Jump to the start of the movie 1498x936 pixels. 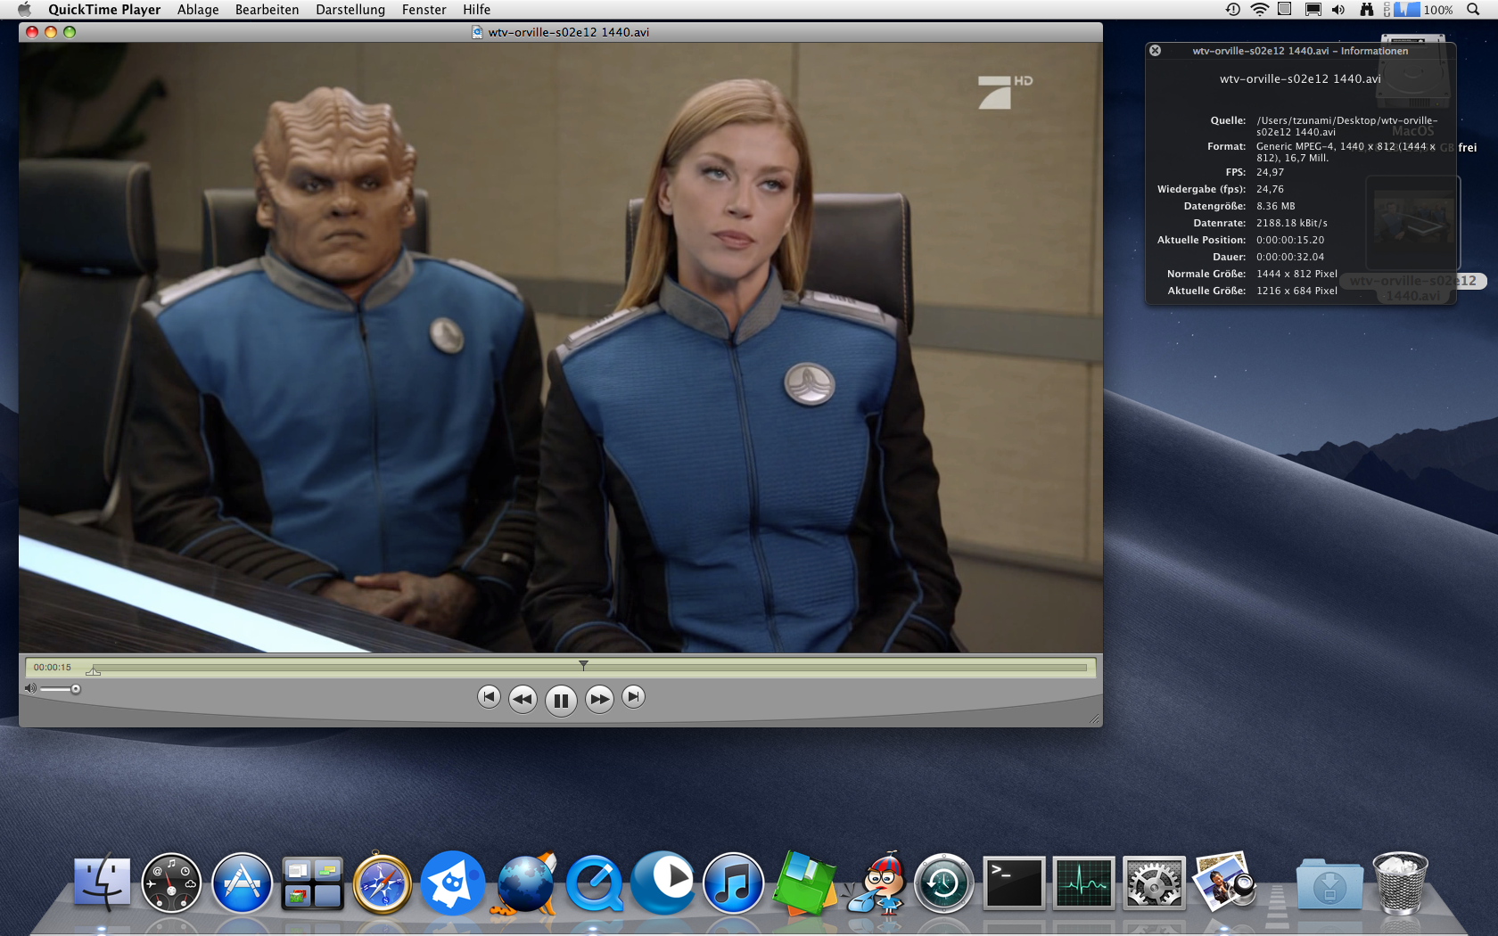(x=489, y=697)
